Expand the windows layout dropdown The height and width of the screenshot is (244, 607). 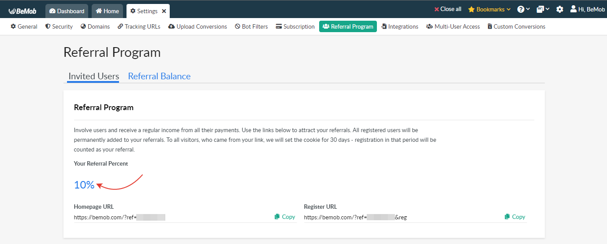pyautogui.click(x=543, y=9)
